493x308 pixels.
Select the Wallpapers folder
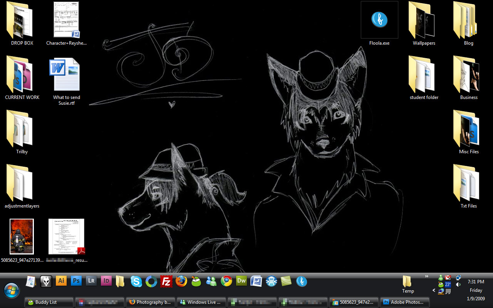[424, 24]
